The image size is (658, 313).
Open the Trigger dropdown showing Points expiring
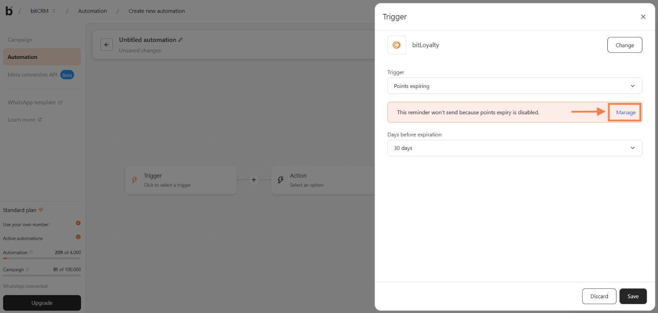pos(515,86)
